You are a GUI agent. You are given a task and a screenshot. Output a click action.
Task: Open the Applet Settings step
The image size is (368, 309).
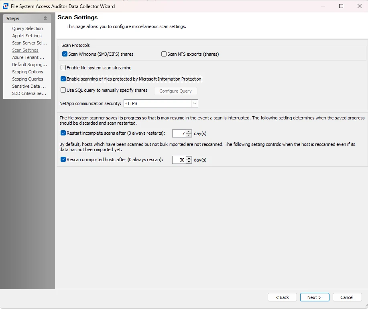coord(27,36)
